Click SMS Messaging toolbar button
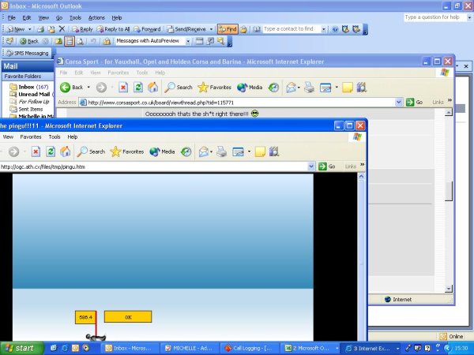The width and height of the screenshot is (474, 355). [28, 53]
